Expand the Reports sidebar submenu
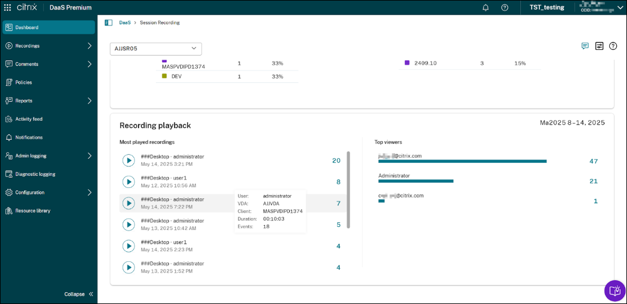Screen dimensions: 627x304 pyautogui.click(x=89, y=101)
